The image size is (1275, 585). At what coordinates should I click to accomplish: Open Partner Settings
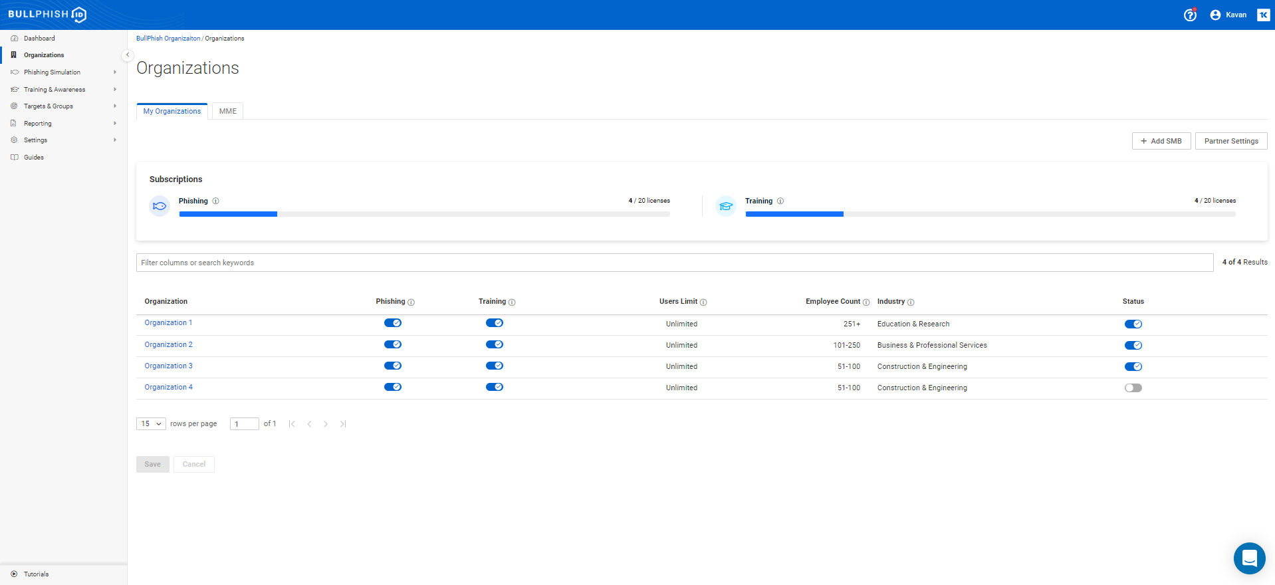point(1231,141)
